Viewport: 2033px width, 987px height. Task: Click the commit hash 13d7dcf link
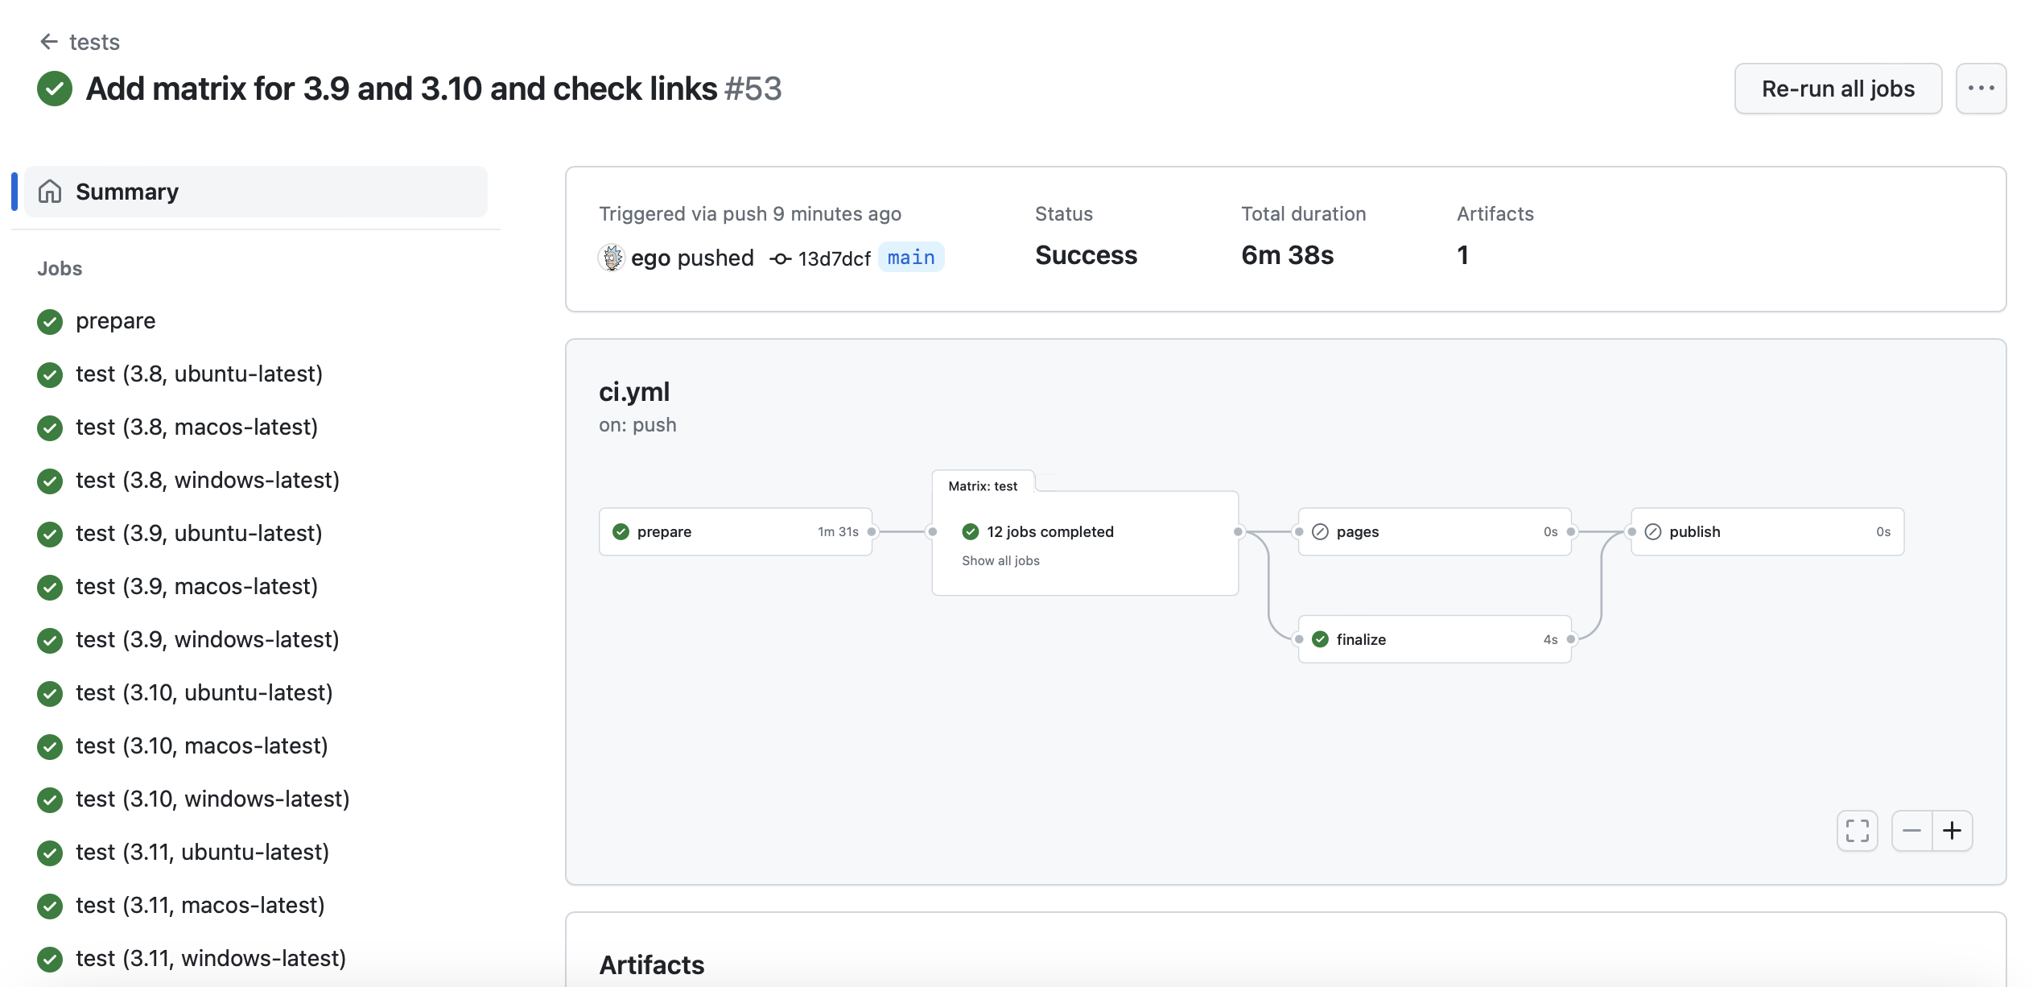834,258
